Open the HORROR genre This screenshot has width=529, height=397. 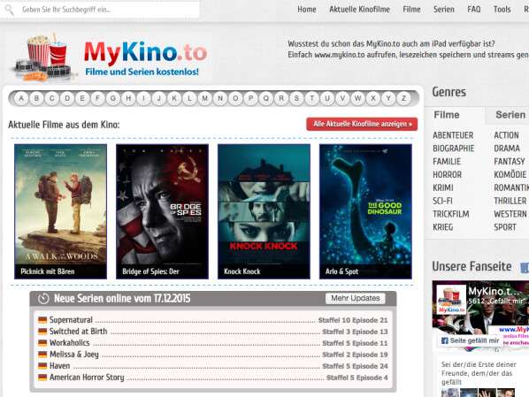click(447, 175)
